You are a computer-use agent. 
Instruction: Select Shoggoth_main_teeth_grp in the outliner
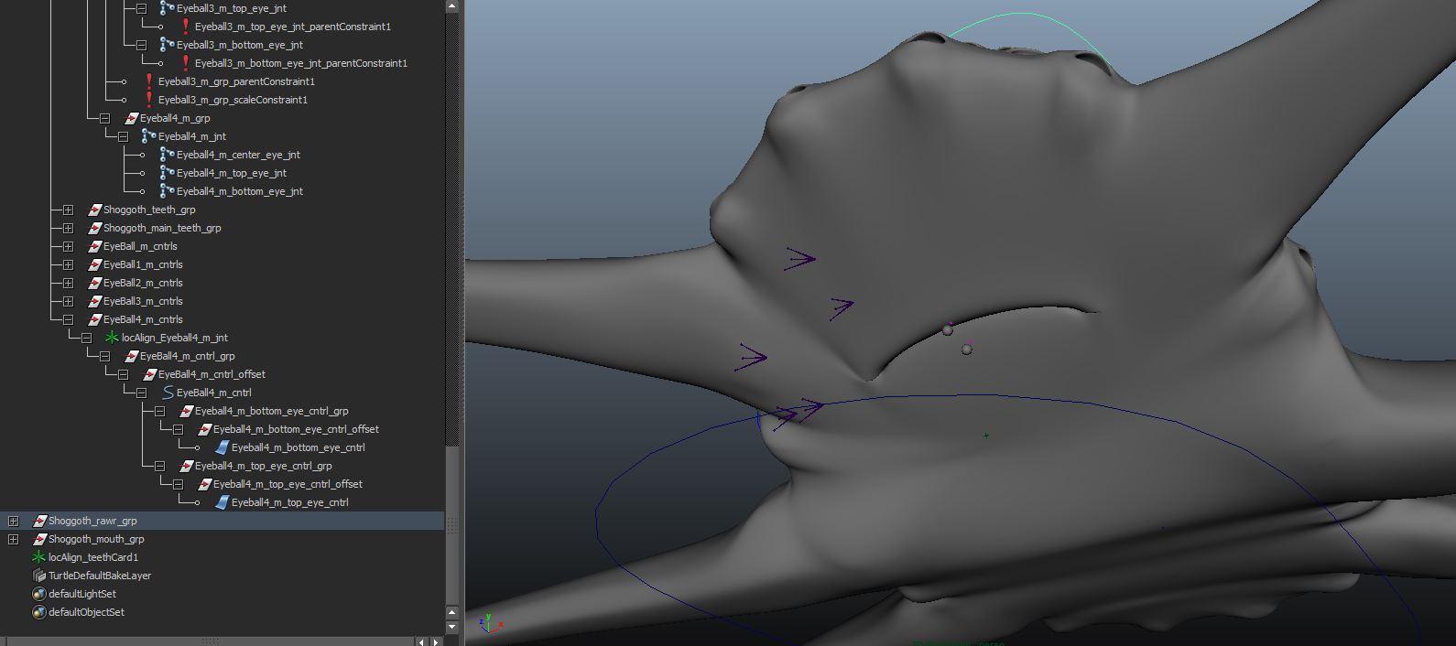[x=161, y=228]
